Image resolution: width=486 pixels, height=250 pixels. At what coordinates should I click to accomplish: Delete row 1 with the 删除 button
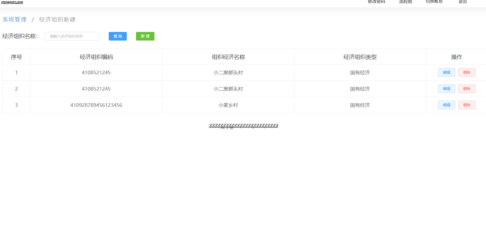pyautogui.click(x=467, y=72)
